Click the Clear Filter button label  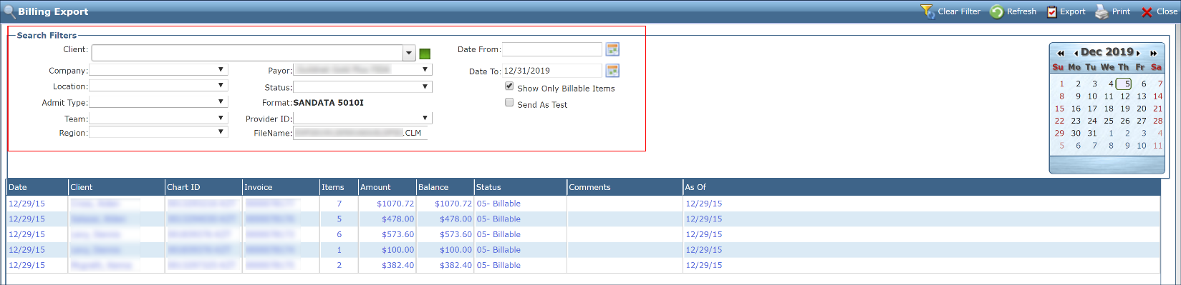pyautogui.click(x=959, y=11)
